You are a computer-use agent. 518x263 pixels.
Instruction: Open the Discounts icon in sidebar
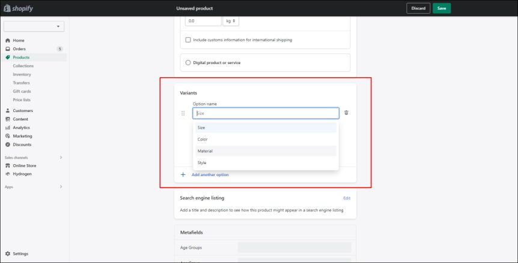pyautogui.click(x=8, y=144)
